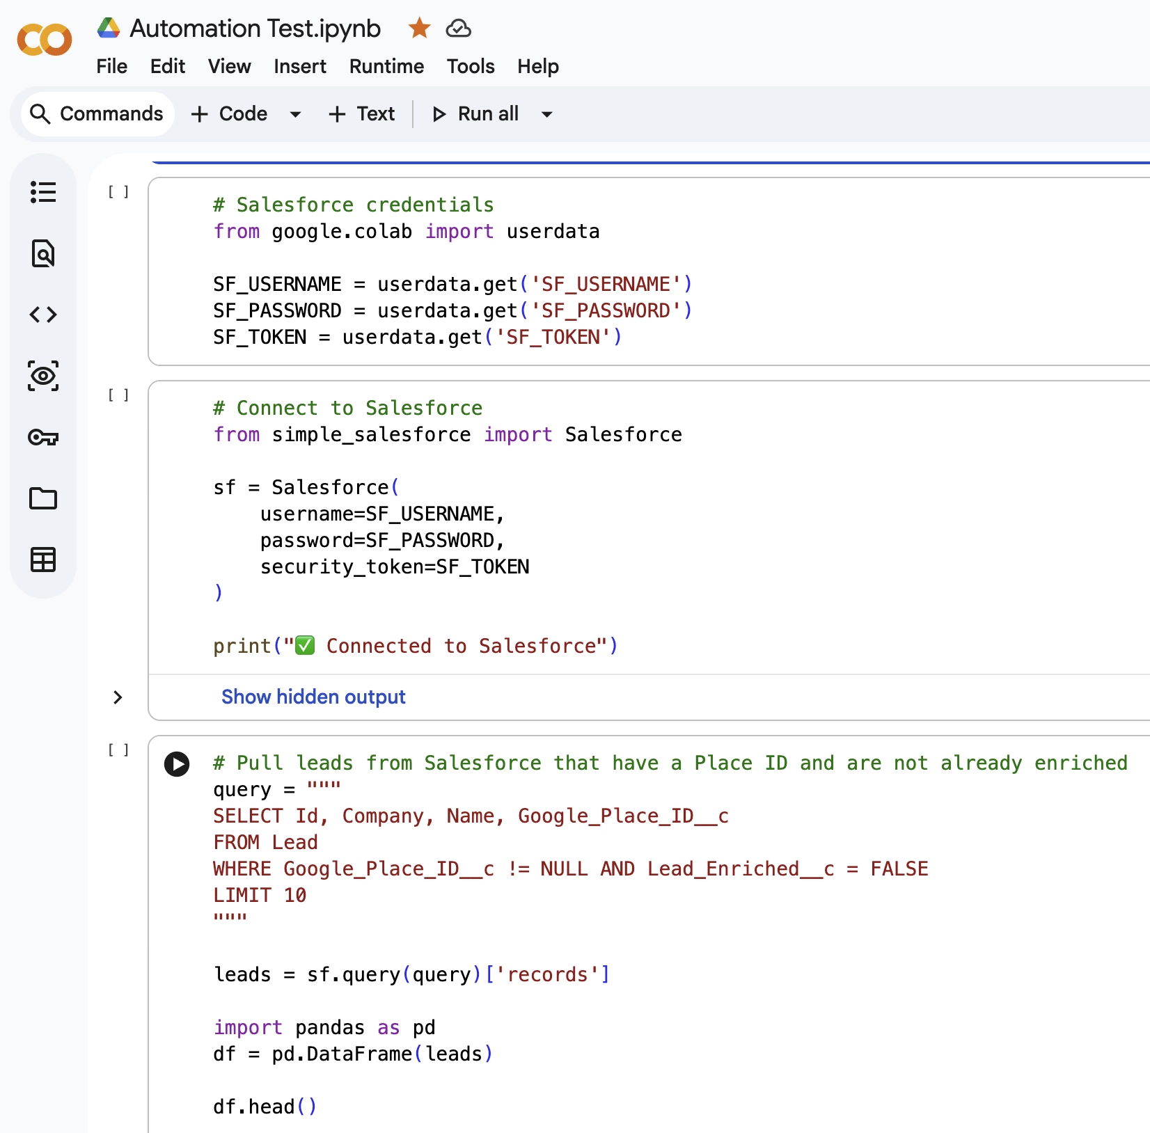Open the table of contents panel

(x=43, y=192)
